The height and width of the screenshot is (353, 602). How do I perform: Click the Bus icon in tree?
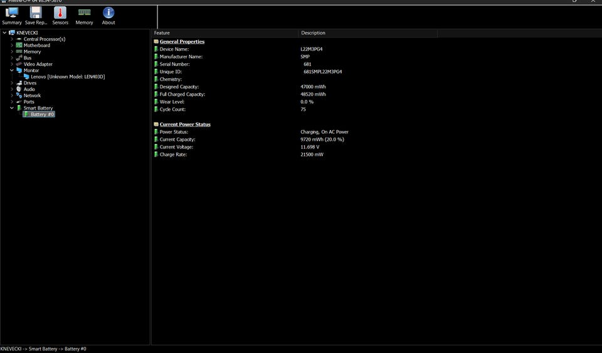19,58
